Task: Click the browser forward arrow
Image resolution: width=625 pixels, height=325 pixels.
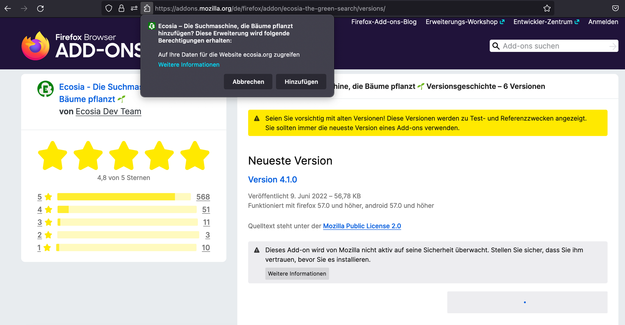Action: (x=24, y=8)
